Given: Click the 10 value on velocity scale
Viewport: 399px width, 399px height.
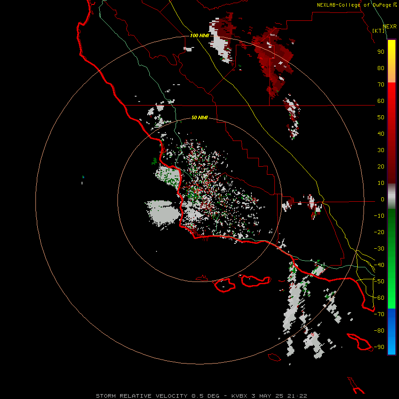Looking at the screenshot, I should click(x=381, y=183).
